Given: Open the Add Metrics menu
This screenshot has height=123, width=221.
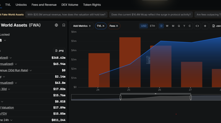Looking at the screenshot, I should point(82,26).
